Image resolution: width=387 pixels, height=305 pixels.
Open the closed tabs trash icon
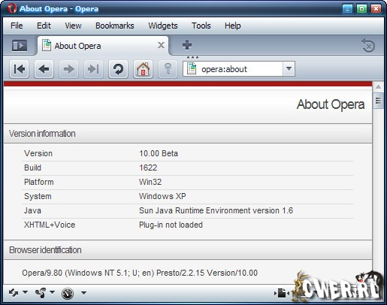(x=368, y=46)
